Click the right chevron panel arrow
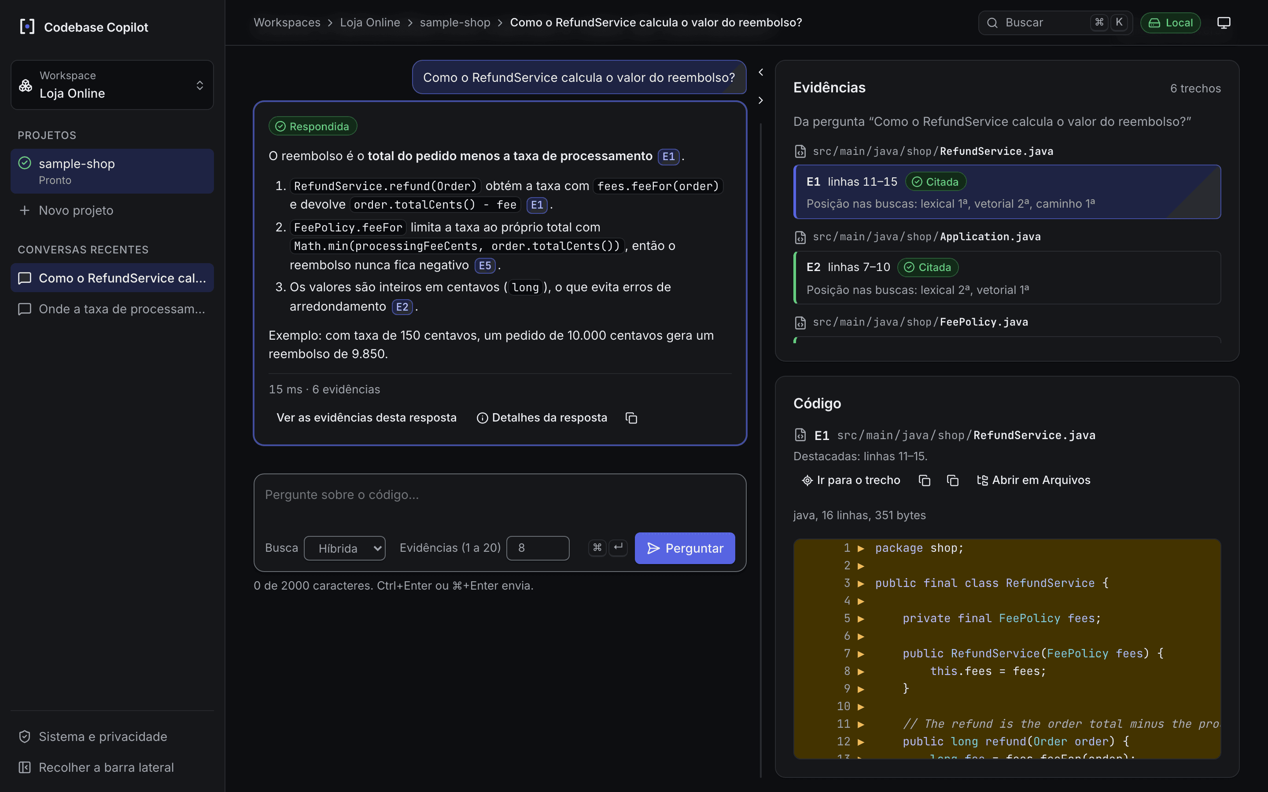Image resolution: width=1268 pixels, height=792 pixels. [x=761, y=100]
